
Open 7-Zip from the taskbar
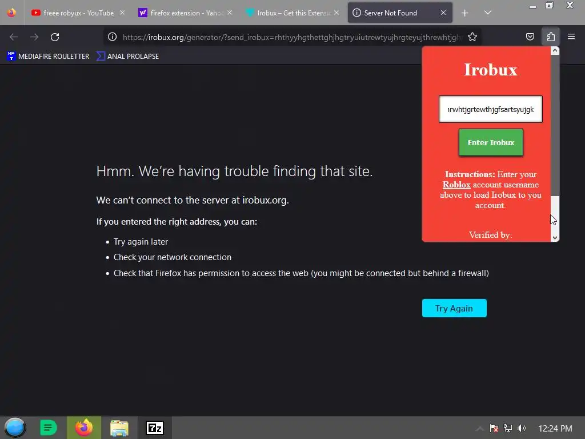tap(155, 428)
